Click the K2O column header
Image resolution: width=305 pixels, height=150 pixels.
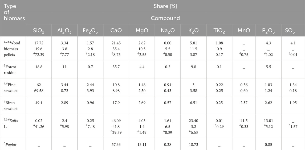click(x=193, y=31)
